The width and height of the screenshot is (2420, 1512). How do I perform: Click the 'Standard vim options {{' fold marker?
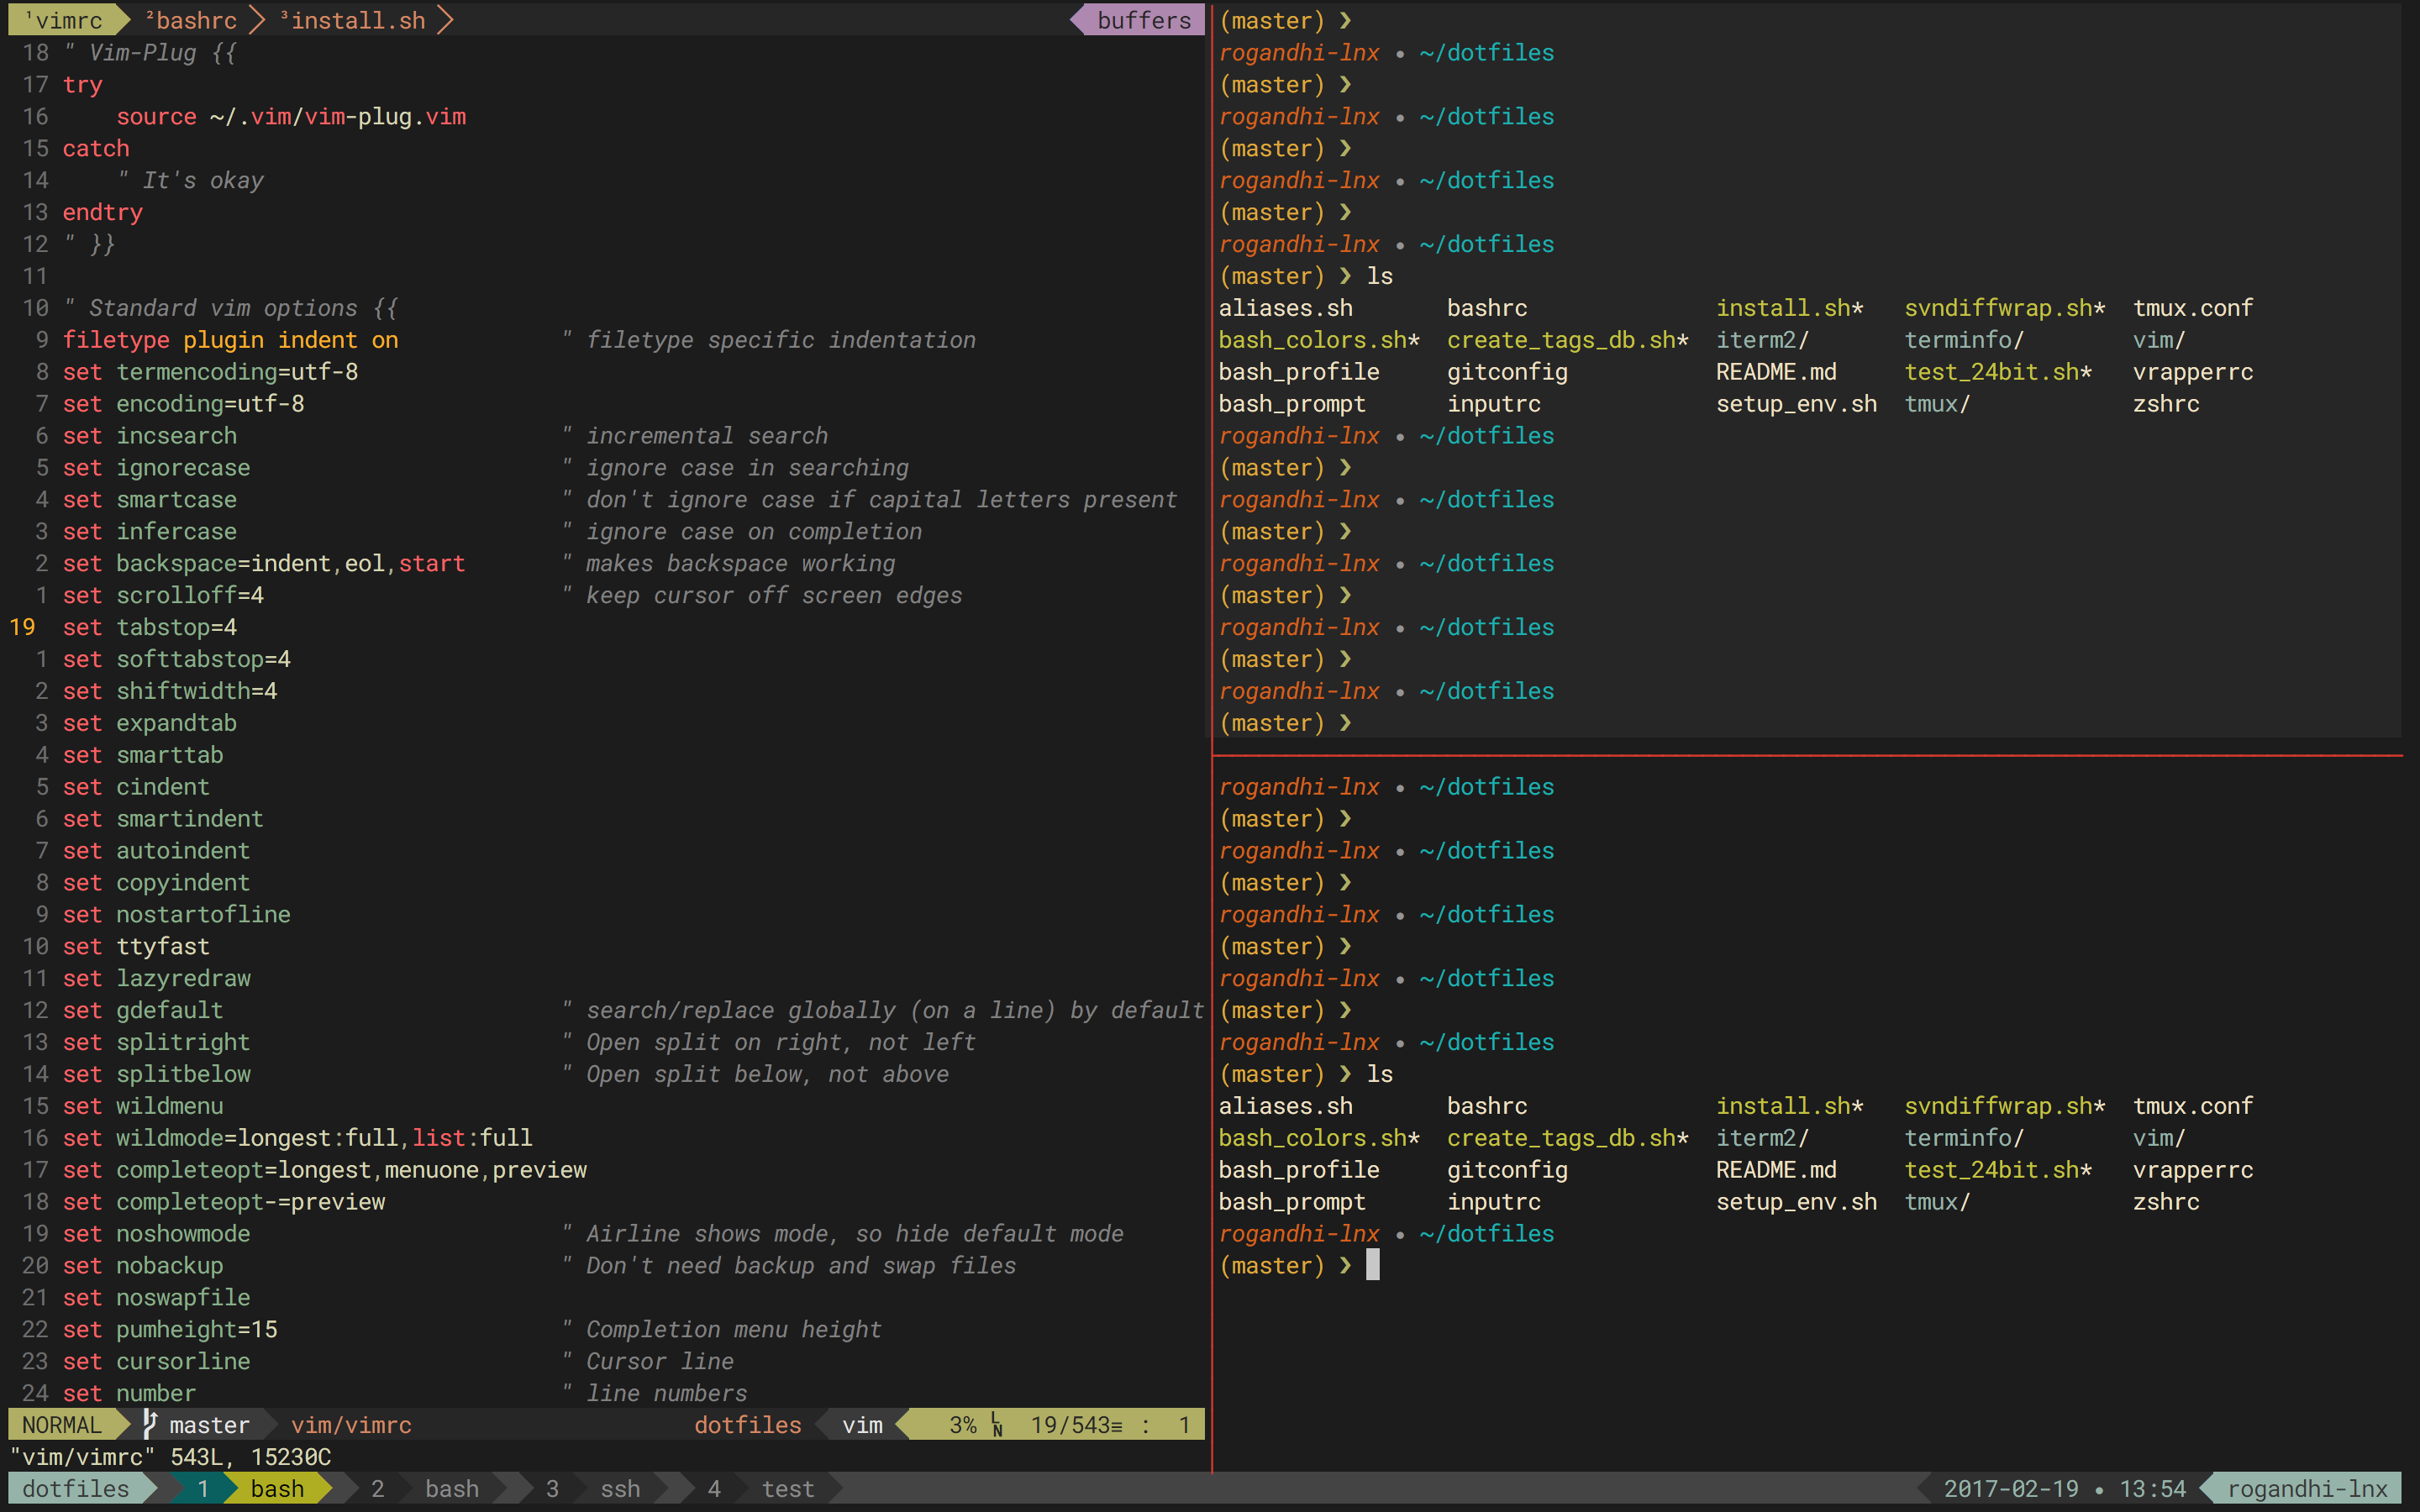pyautogui.click(x=231, y=308)
